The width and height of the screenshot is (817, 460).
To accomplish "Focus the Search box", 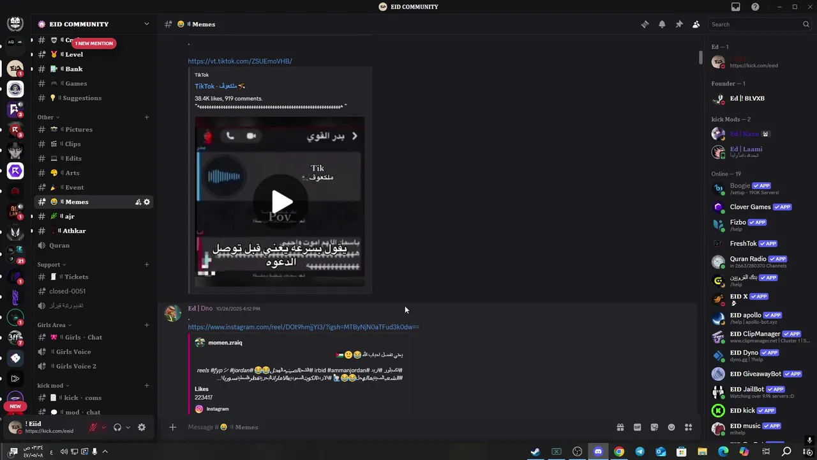I will click(760, 24).
